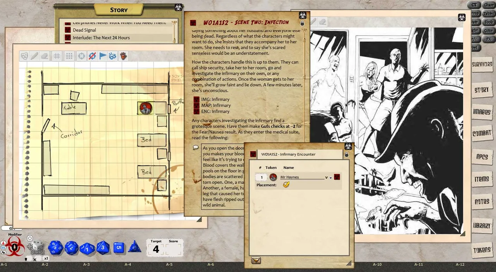Click the Chase button
The image size is (496, 272).
coord(489,5)
